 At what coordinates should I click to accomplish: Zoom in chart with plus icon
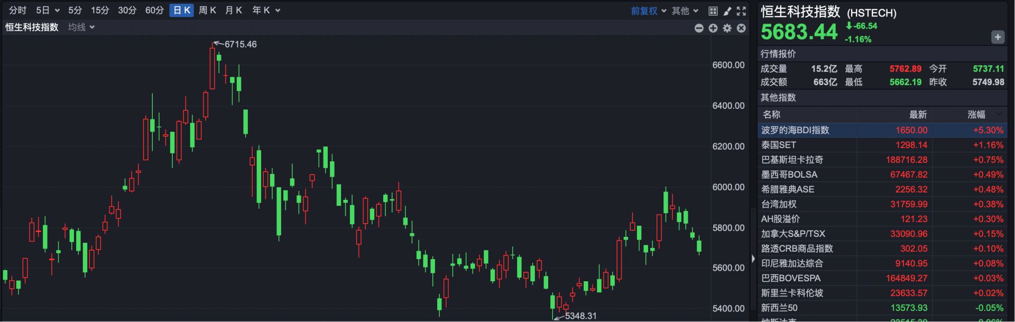point(713,28)
